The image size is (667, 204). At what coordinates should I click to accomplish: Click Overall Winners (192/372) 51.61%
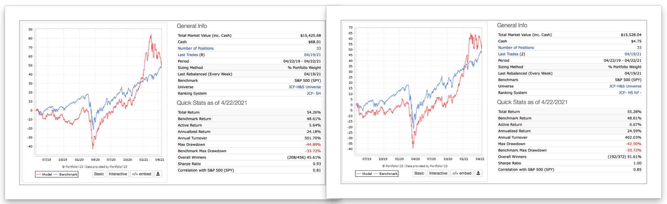tap(624, 157)
